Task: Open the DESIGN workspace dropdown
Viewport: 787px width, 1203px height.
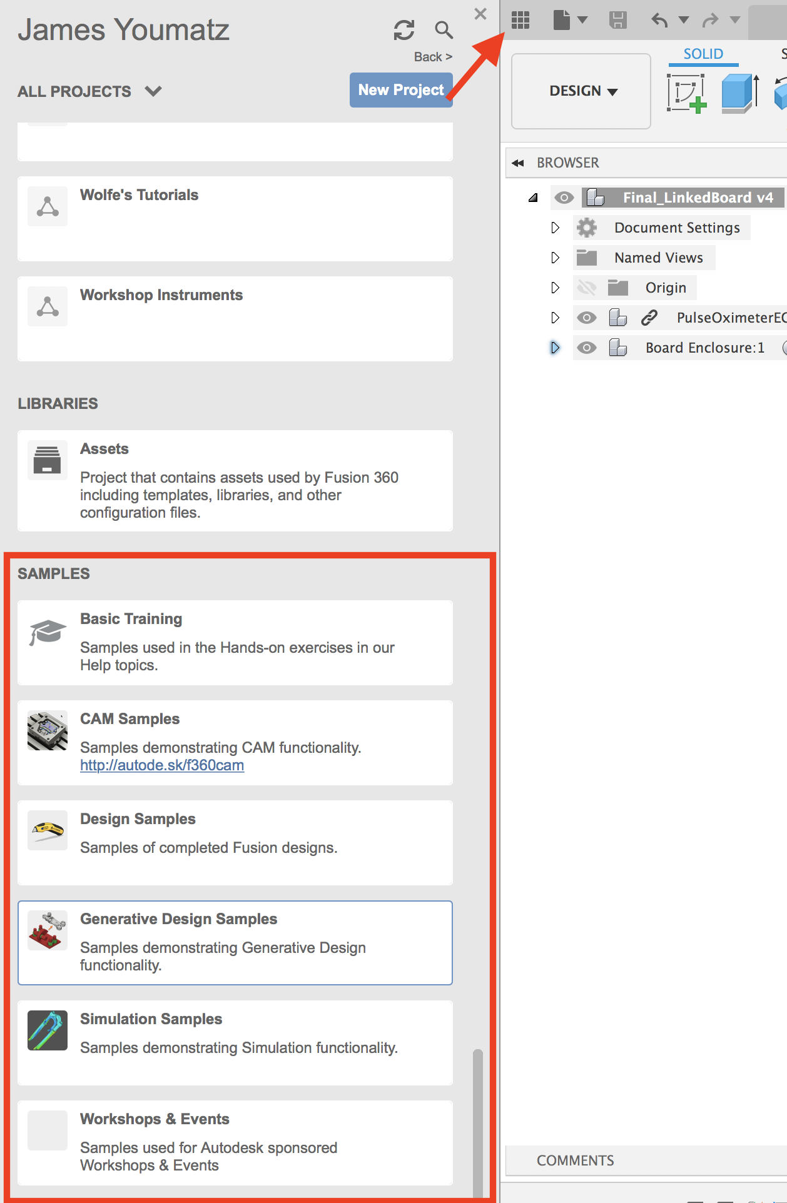Action: pos(581,91)
